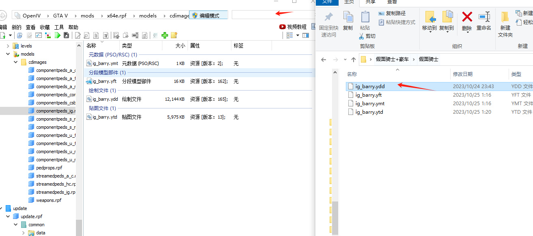Expand the data folder tree node
The height and width of the screenshot is (236, 533).
pyautogui.click(x=24, y=233)
